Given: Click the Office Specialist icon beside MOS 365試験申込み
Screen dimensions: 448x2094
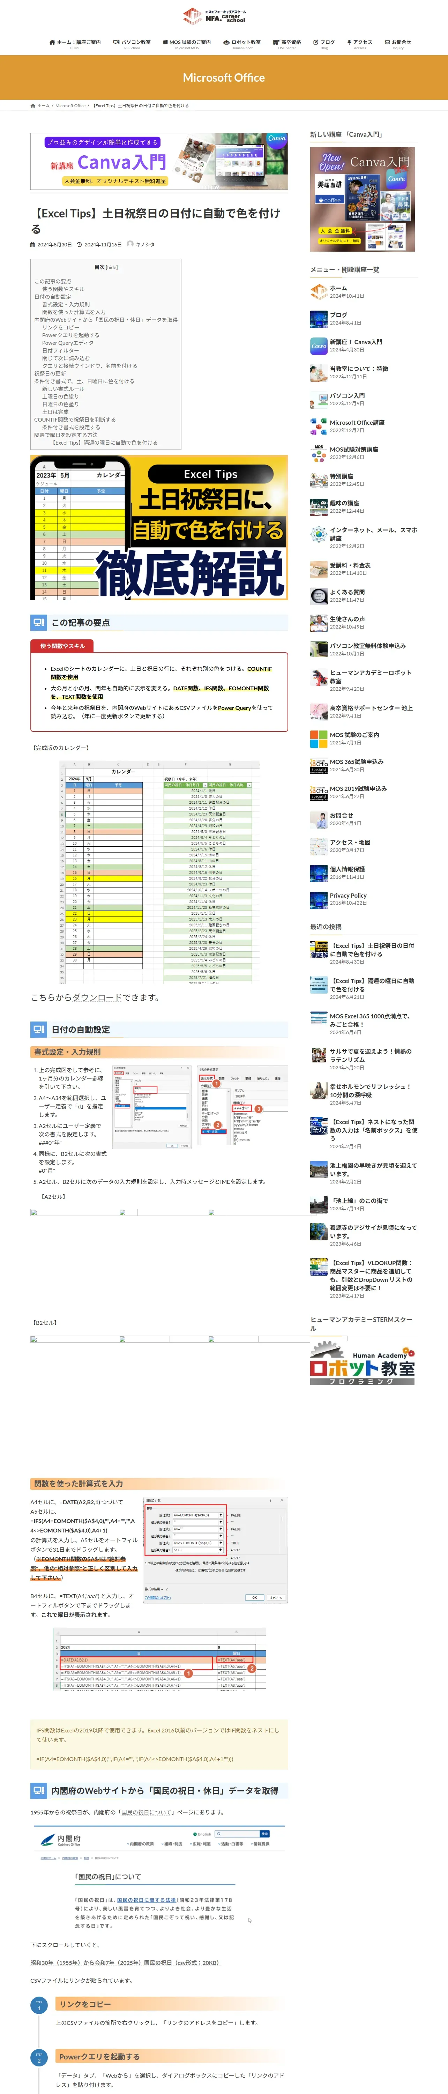Looking at the screenshot, I should tap(319, 766).
